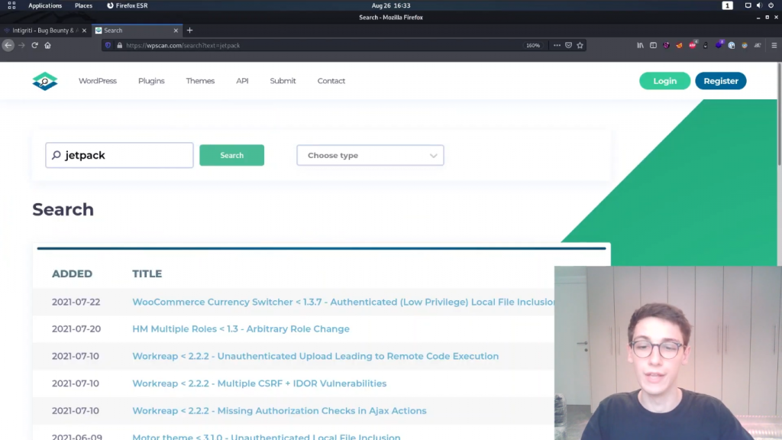Open Motor theme Local File Inclusion link
The image size is (782, 440).
pos(267,436)
